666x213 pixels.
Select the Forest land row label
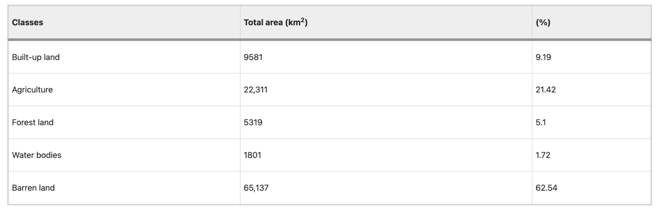pyautogui.click(x=33, y=122)
